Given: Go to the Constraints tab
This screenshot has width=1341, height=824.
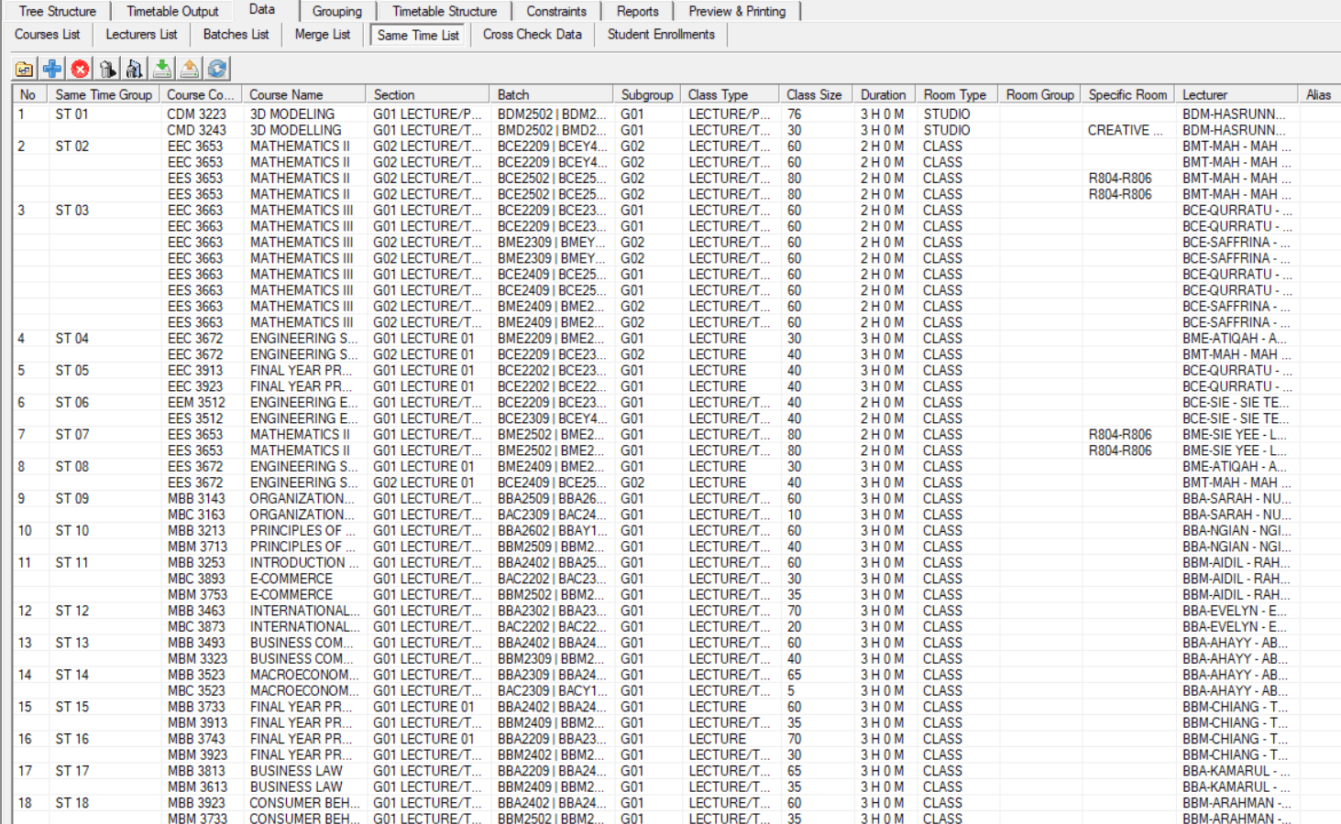Looking at the screenshot, I should click(556, 11).
